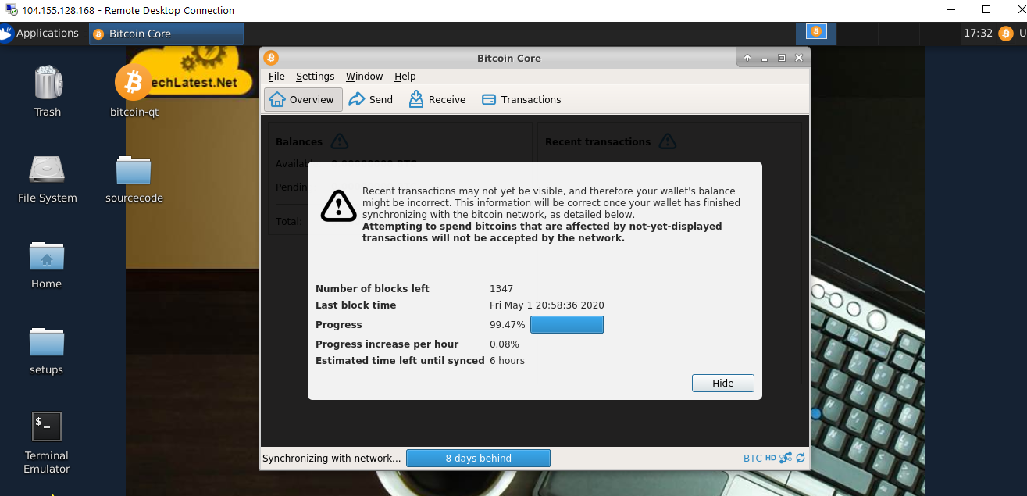The image size is (1027, 496).
Task: Open the Help menu
Action: click(405, 76)
